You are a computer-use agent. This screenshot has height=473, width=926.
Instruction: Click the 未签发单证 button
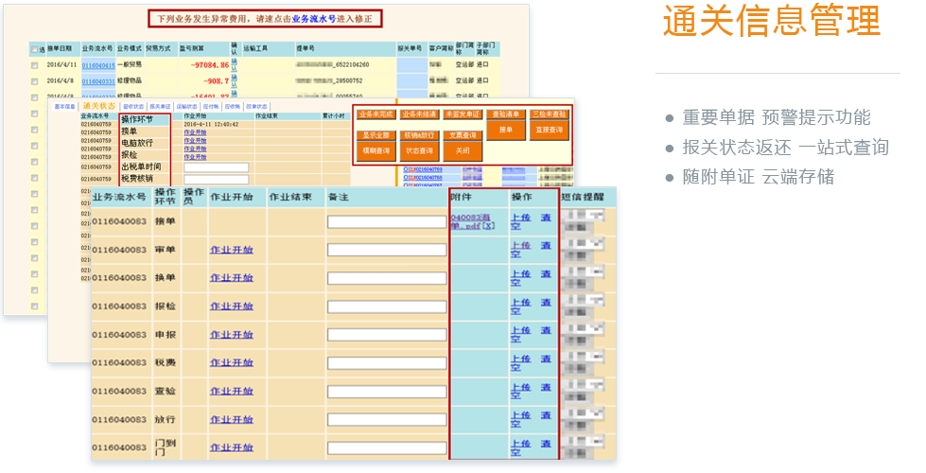463,114
